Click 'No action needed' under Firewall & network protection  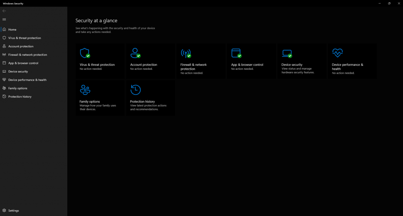pyautogui.click(x=192, y=73)
